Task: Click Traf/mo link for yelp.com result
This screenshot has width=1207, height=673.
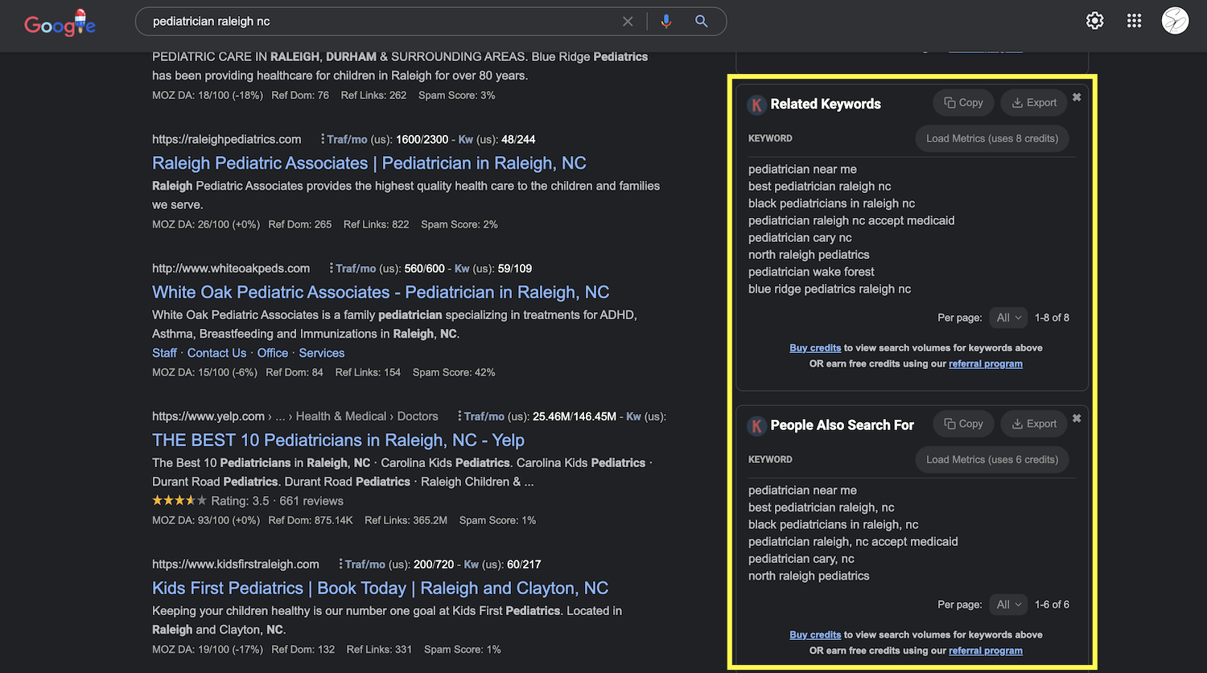Action: (x=484, y=417)
